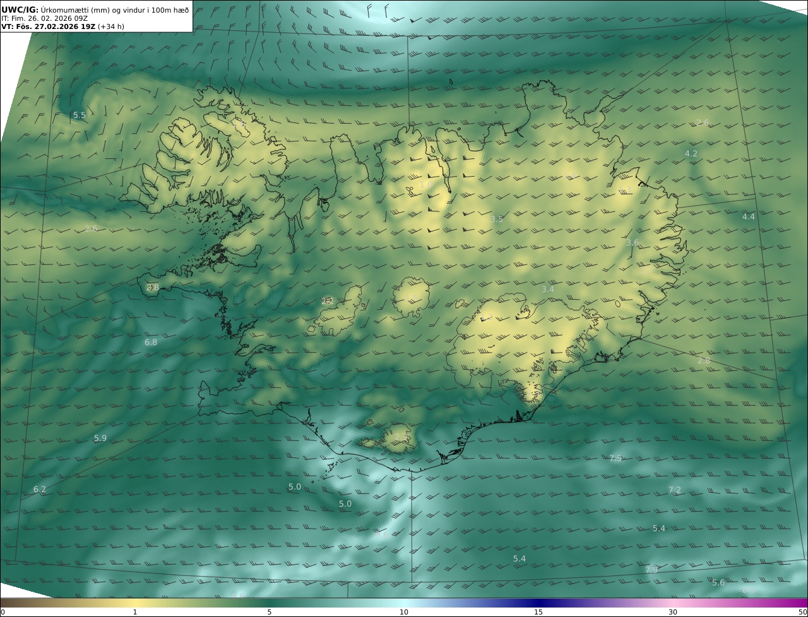Image resolution: width=808 pixels, height=617 pixels.
Task: Click the colorbar tick label 15
Action: 538,612
